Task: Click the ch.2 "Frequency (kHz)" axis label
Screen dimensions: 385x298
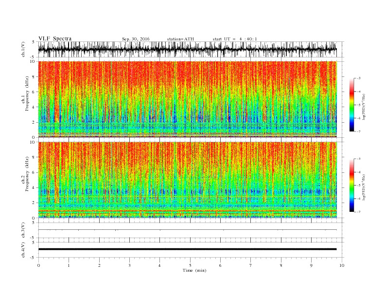Action: tap(27, 173)
